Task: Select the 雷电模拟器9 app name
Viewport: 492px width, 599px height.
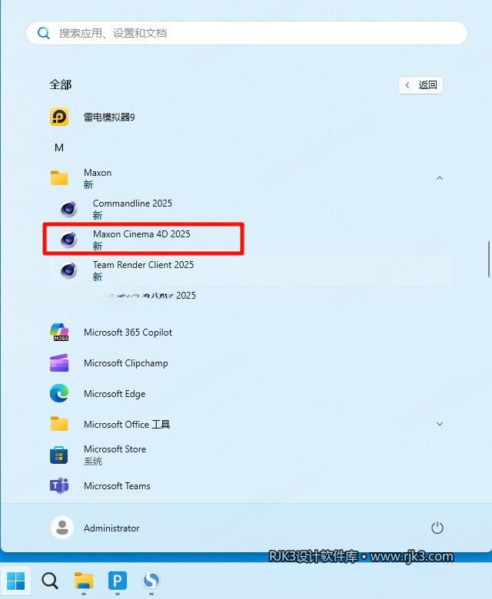Action: [x=109, y=117]
